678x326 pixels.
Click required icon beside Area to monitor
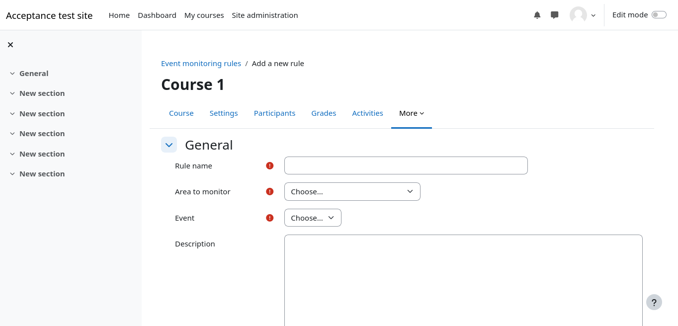[x=270, y=192]
